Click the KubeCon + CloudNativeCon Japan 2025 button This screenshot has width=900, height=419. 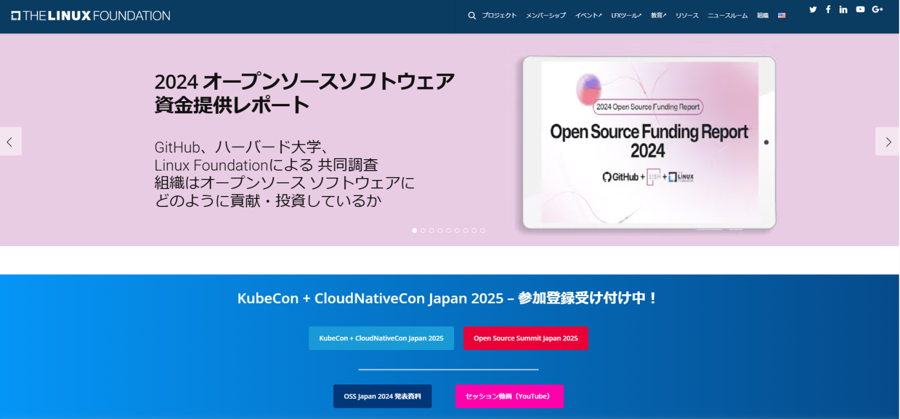(x=381, y=338)
